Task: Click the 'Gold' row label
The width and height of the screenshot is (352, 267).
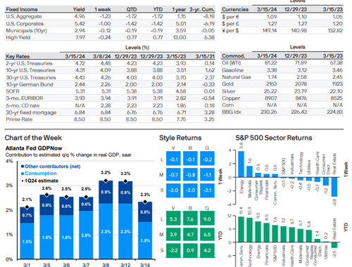Action: 227,84
